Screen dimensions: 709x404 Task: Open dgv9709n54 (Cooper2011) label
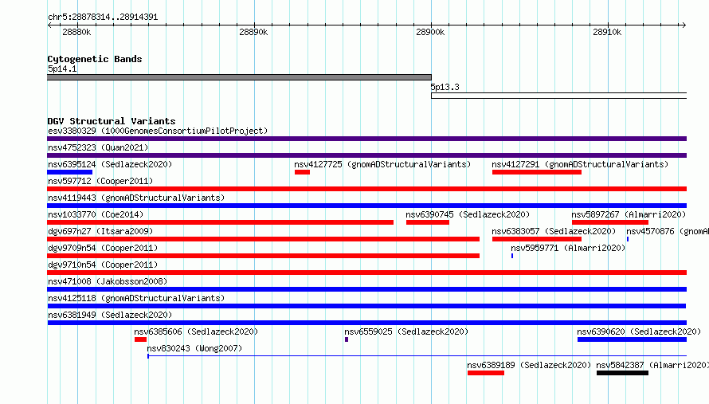(x=103, y=248)
